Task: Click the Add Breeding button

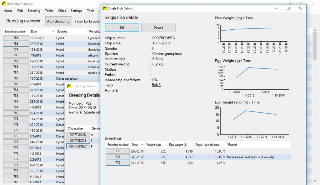Action: pos(58,21)
